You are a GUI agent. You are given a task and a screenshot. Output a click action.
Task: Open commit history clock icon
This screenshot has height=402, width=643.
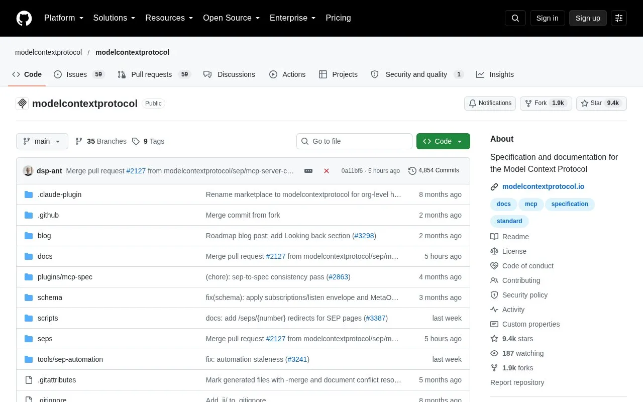412,171
